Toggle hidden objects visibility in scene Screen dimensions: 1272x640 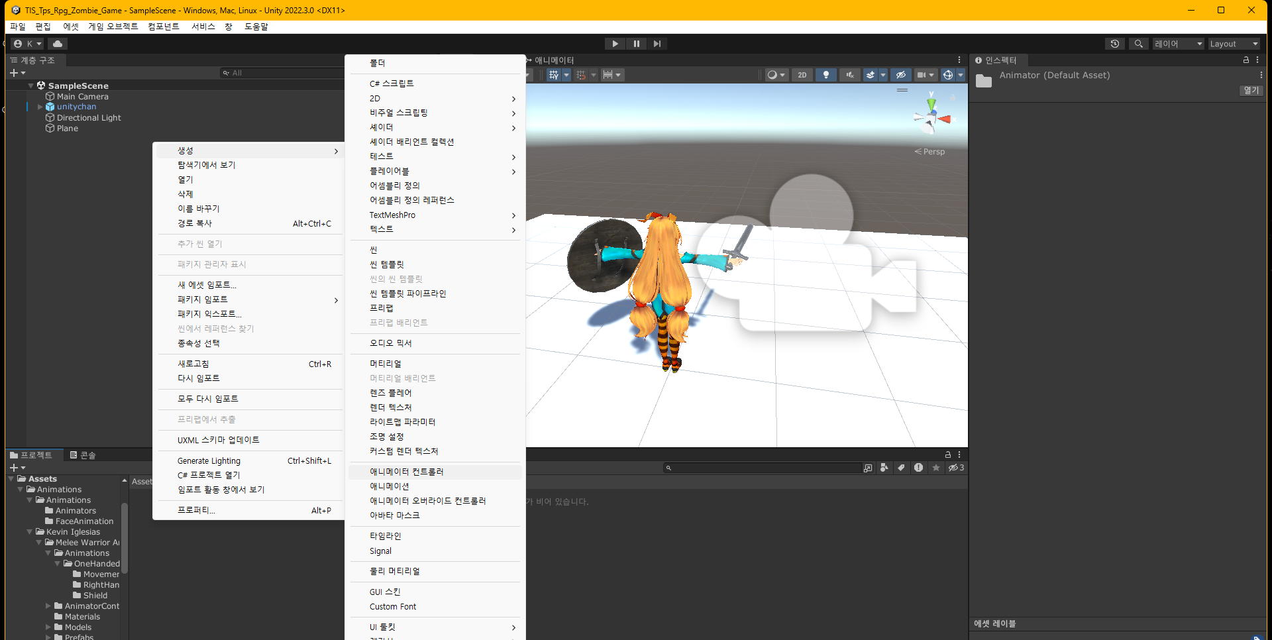click(x=900, y=75)
